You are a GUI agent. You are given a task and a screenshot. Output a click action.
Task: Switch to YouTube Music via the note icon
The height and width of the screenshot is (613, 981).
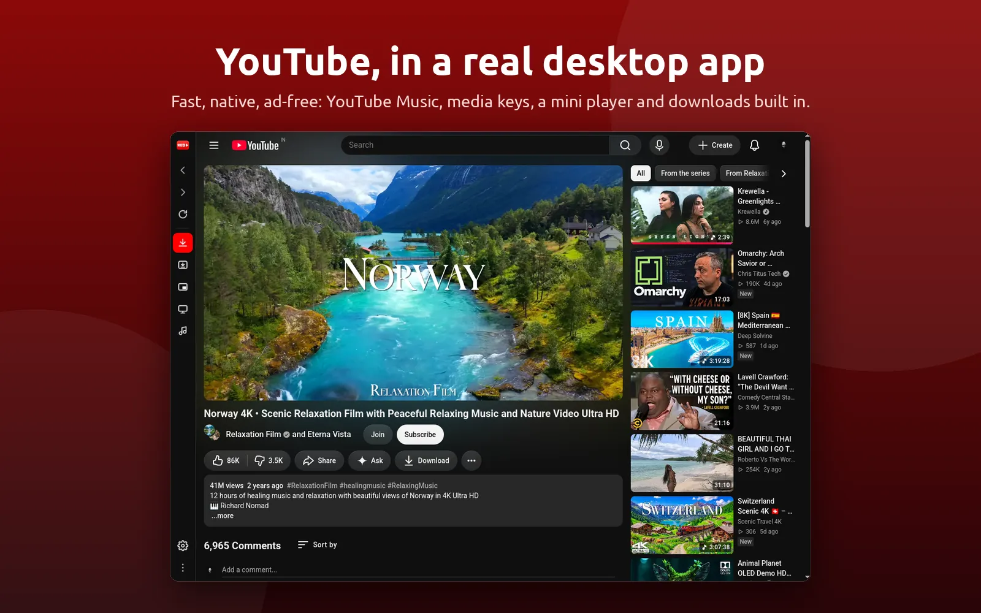click(x=183, y=331)
